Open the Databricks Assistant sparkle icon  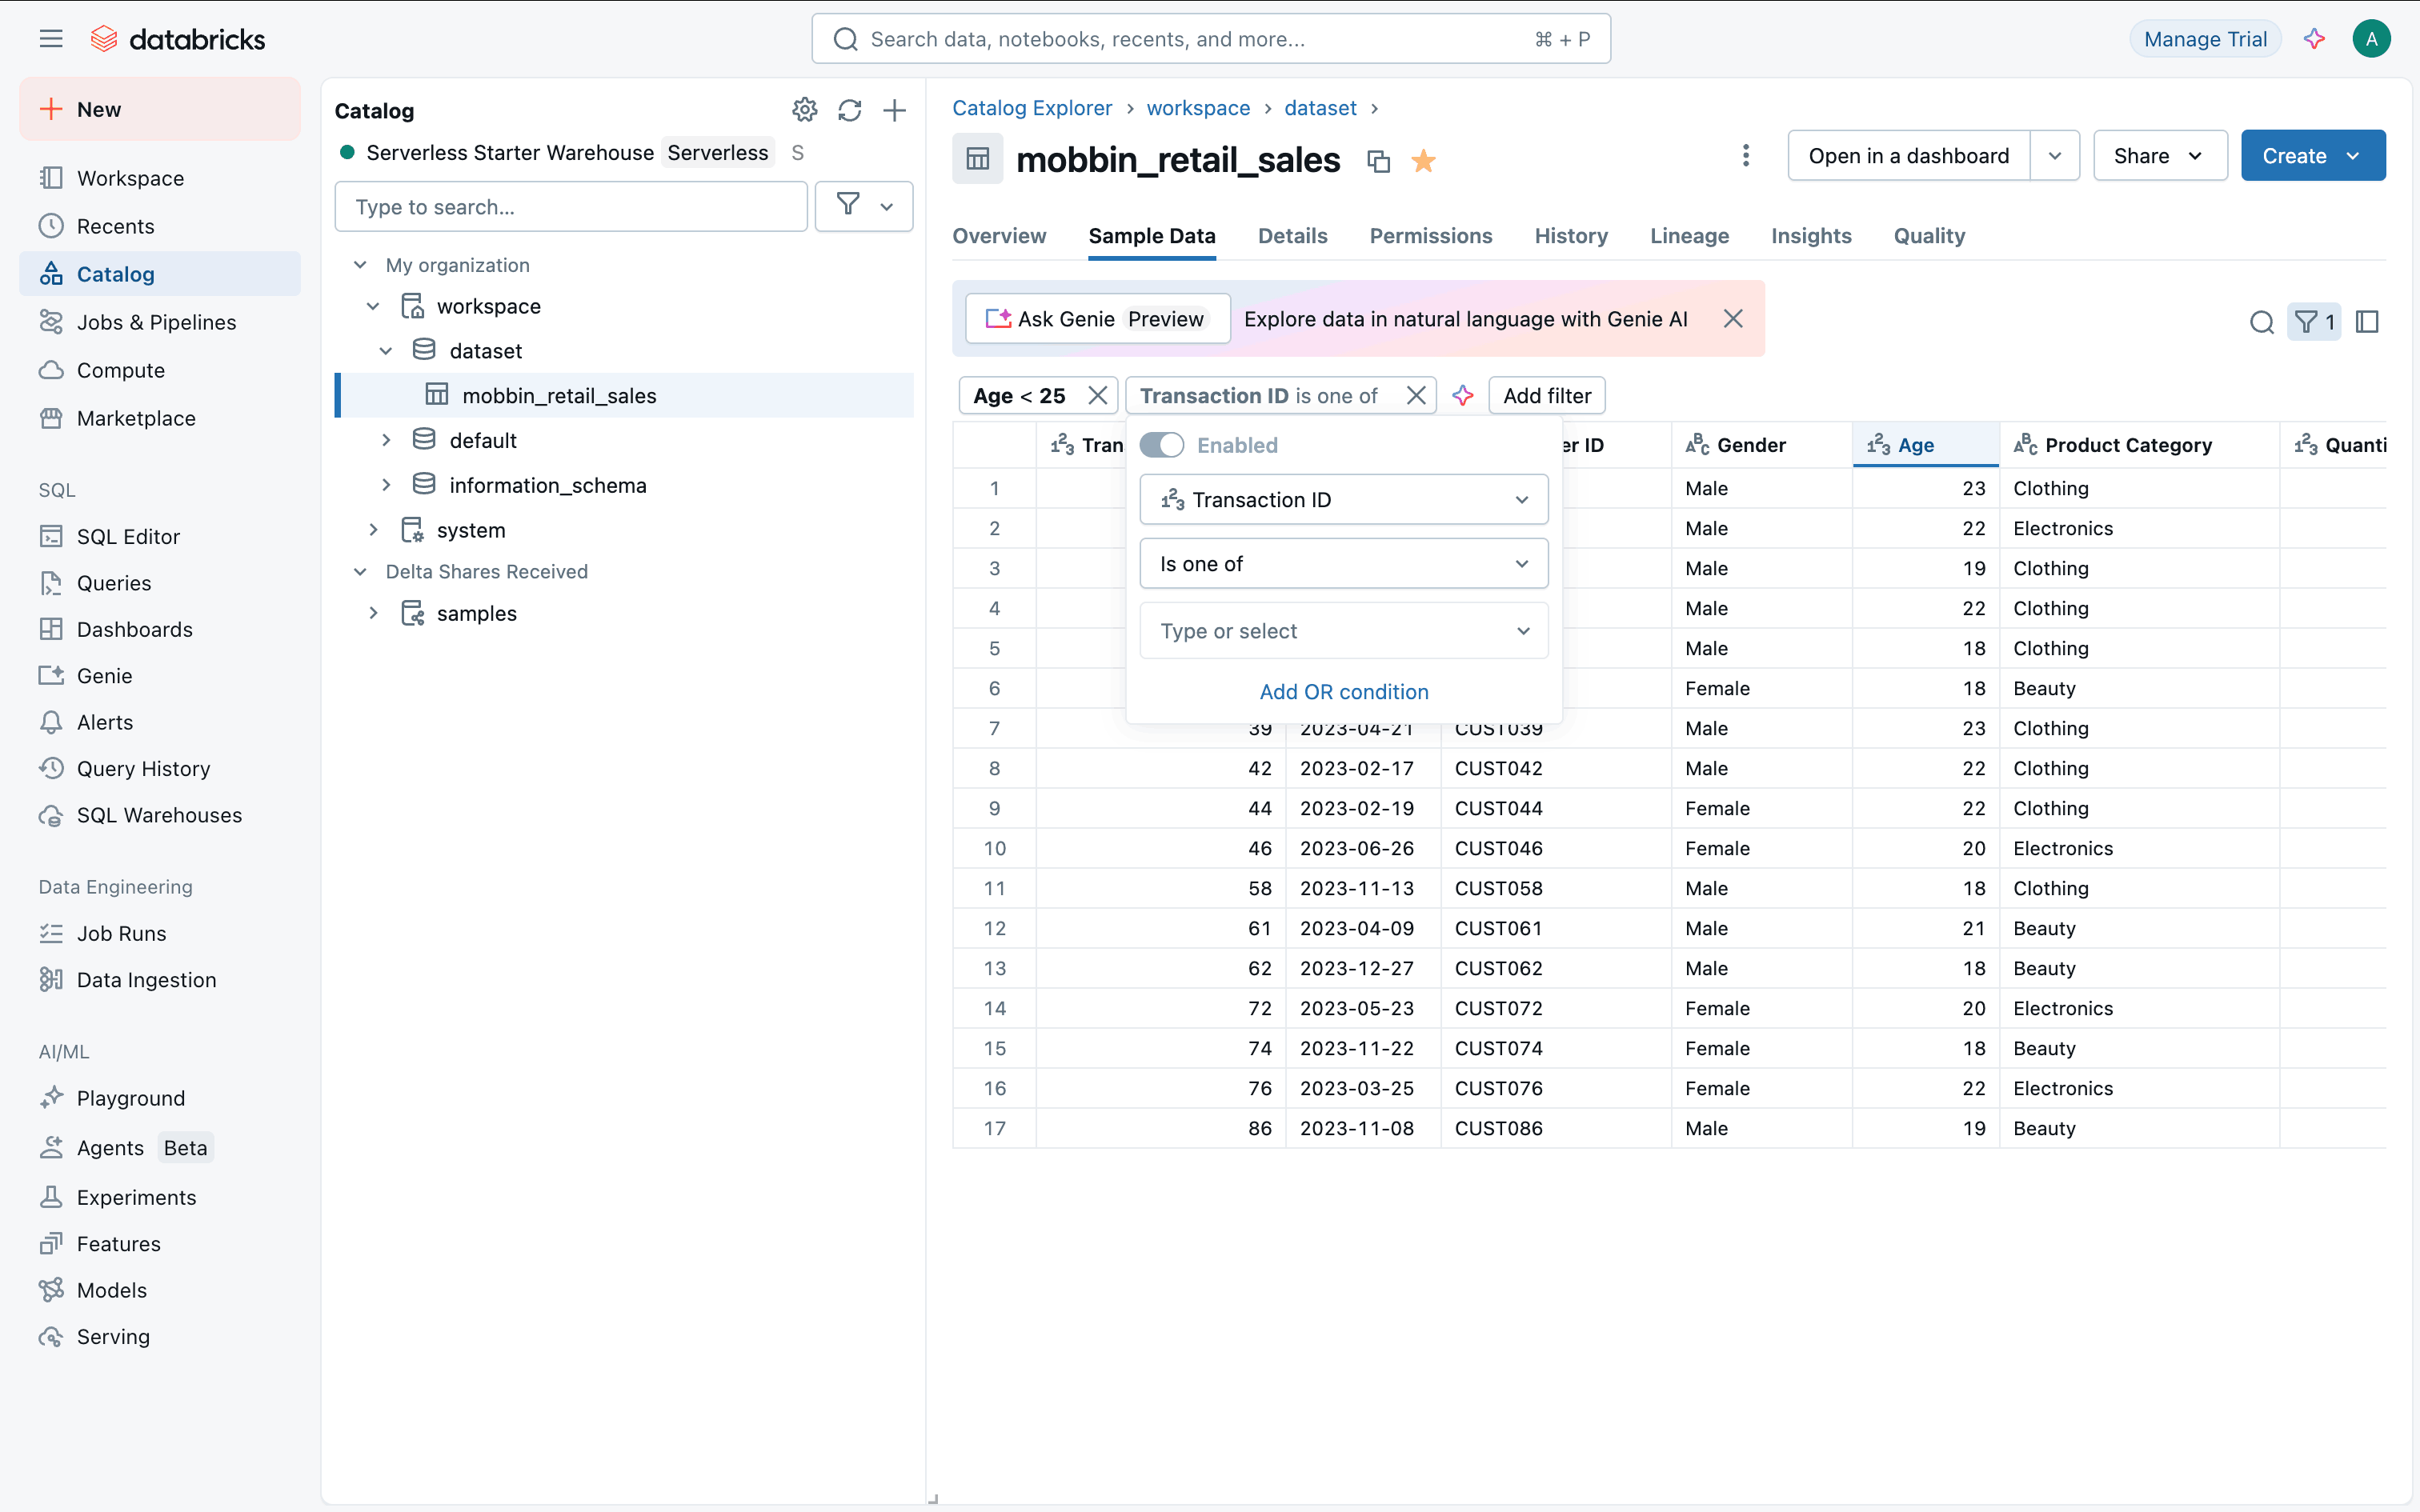point(2313,39)
